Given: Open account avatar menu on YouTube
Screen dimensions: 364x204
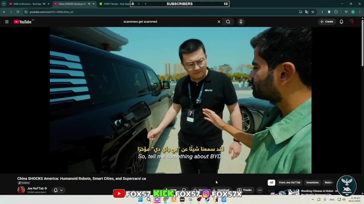Looking at the screenshot, I should [x=352, y=22].
